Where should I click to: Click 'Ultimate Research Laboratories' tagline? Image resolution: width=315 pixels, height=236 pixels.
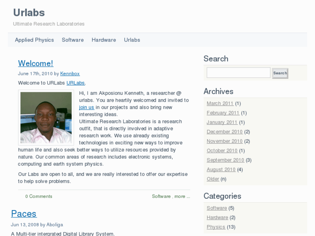(49, 24)
